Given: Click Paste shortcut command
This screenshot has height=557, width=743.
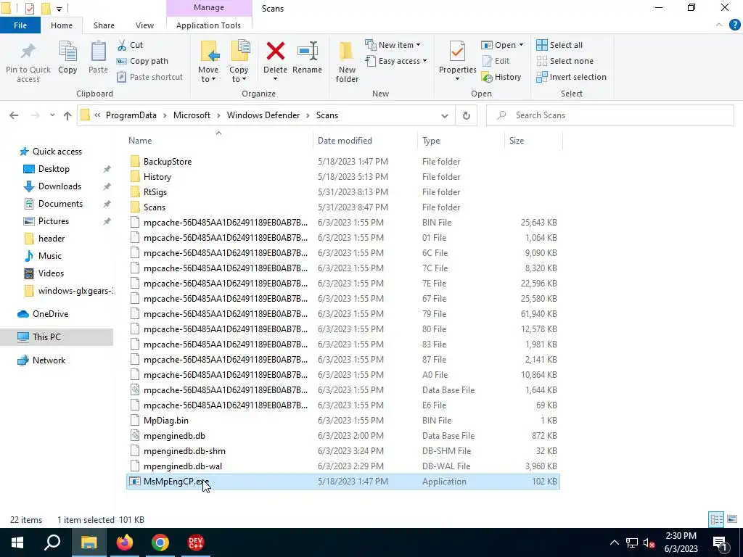Looking at the screenshot, I should pyautogui.click(x=149, y=77).
